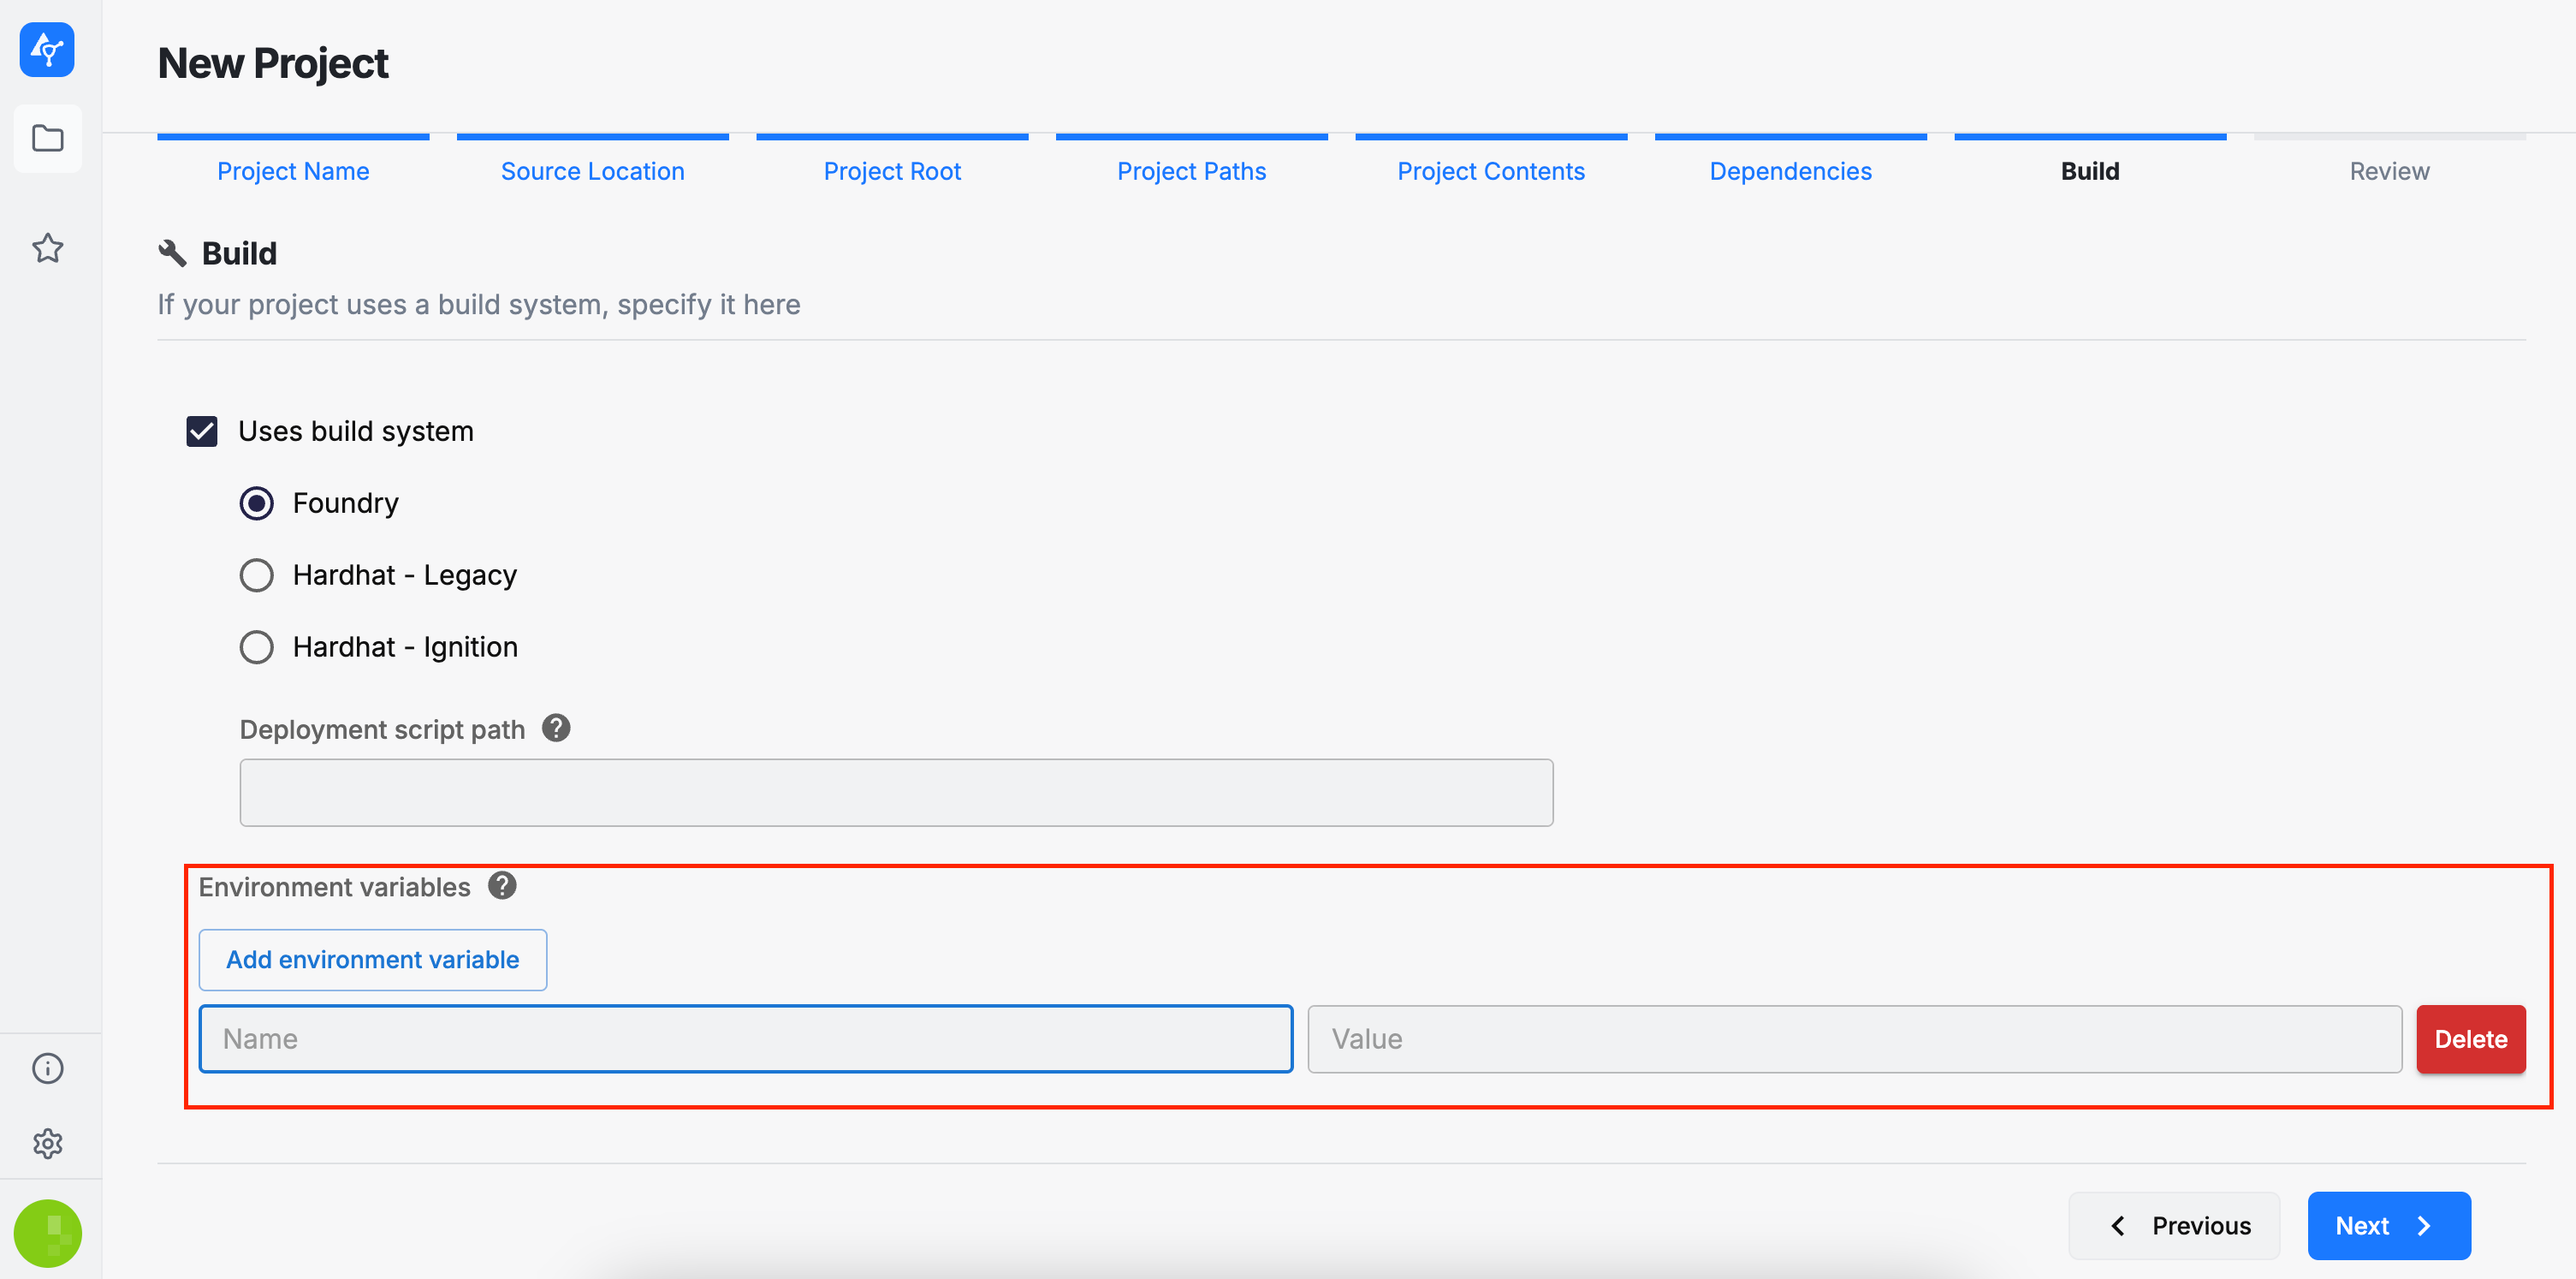Go to the Dependencies step tab
The height and width of the screenshot is (1279, 2576).
click(1789, 171)
